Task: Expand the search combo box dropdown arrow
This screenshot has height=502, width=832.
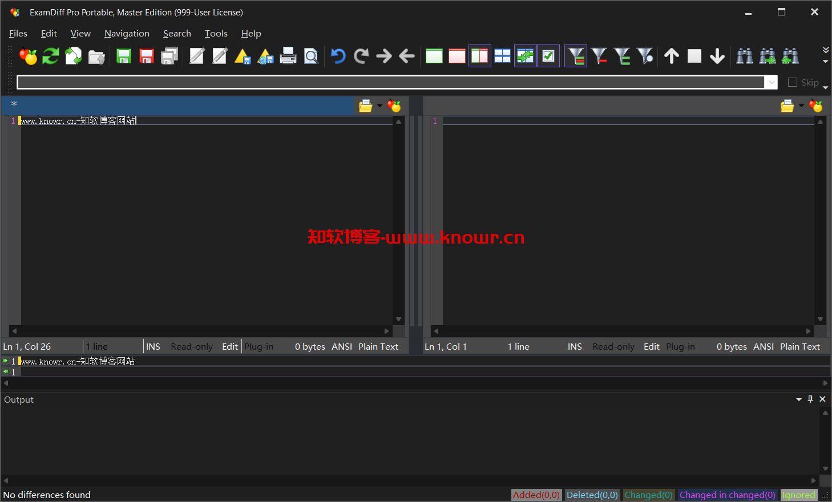Action: point(772,82)
